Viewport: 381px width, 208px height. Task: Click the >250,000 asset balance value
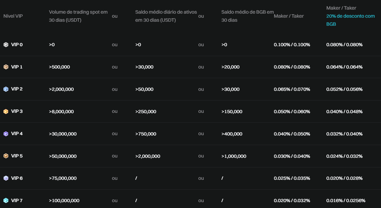[x=146, y=112]
